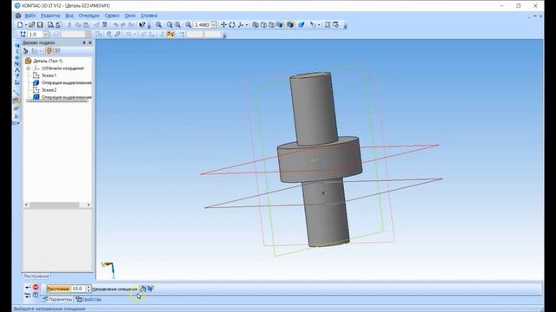Open the Справка menu
Viewport: 556px width, 312px height.
tap(149, 16)
